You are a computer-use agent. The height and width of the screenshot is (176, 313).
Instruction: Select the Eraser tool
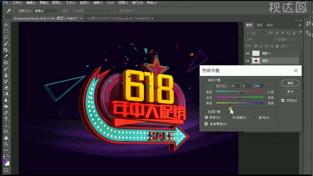[x=6, y=87]
